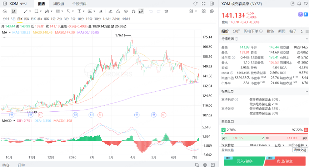
Task: Toggle XOM as favorite with heart icon
Action: 305,4
